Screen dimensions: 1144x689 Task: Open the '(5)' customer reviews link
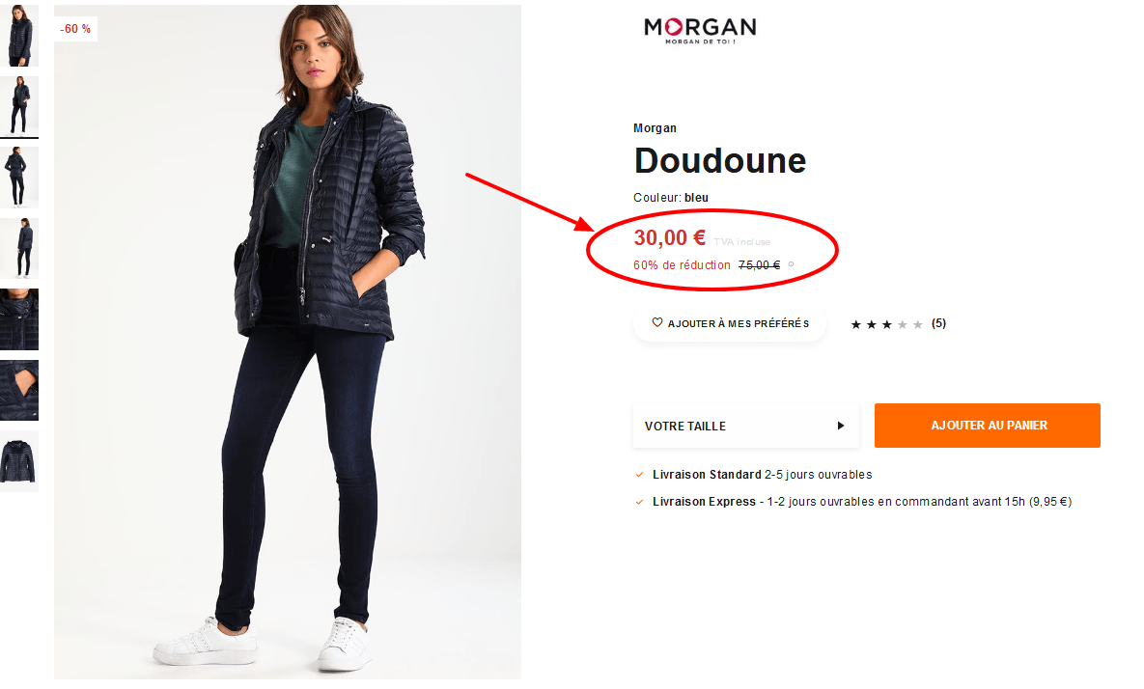[937, 324]
